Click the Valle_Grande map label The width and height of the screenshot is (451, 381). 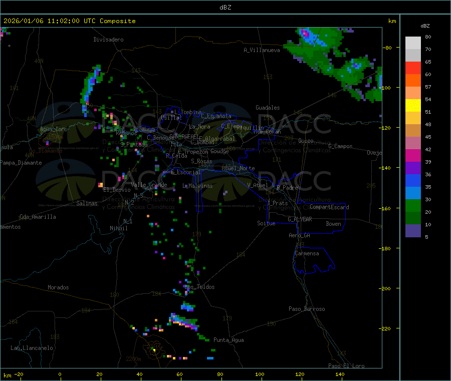(x=149, y=185)
